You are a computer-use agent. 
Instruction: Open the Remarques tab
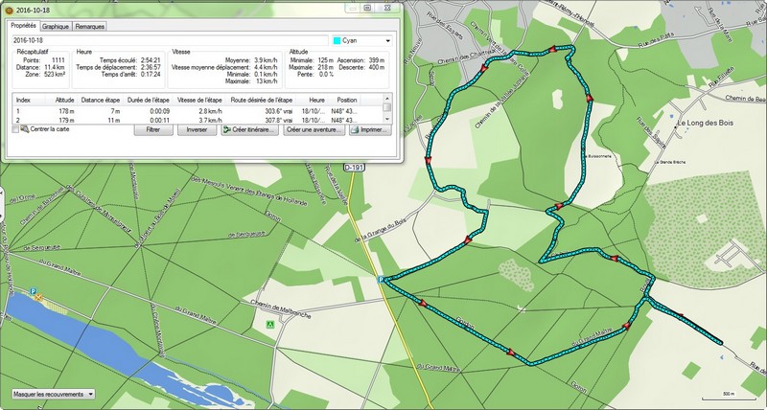click(89, 27)
